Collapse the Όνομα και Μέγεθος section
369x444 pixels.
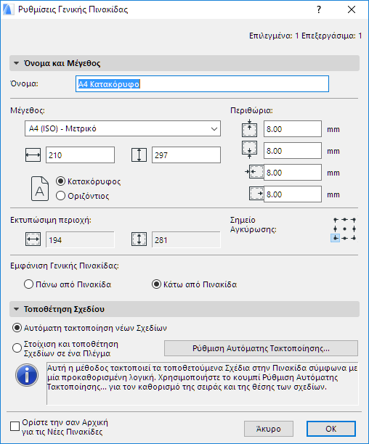(17, 63)
